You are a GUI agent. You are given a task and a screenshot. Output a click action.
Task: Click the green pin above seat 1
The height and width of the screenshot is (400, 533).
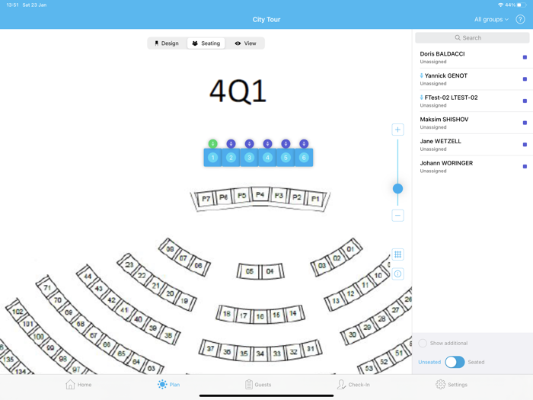pyautogui.click(x=212, y=143)
